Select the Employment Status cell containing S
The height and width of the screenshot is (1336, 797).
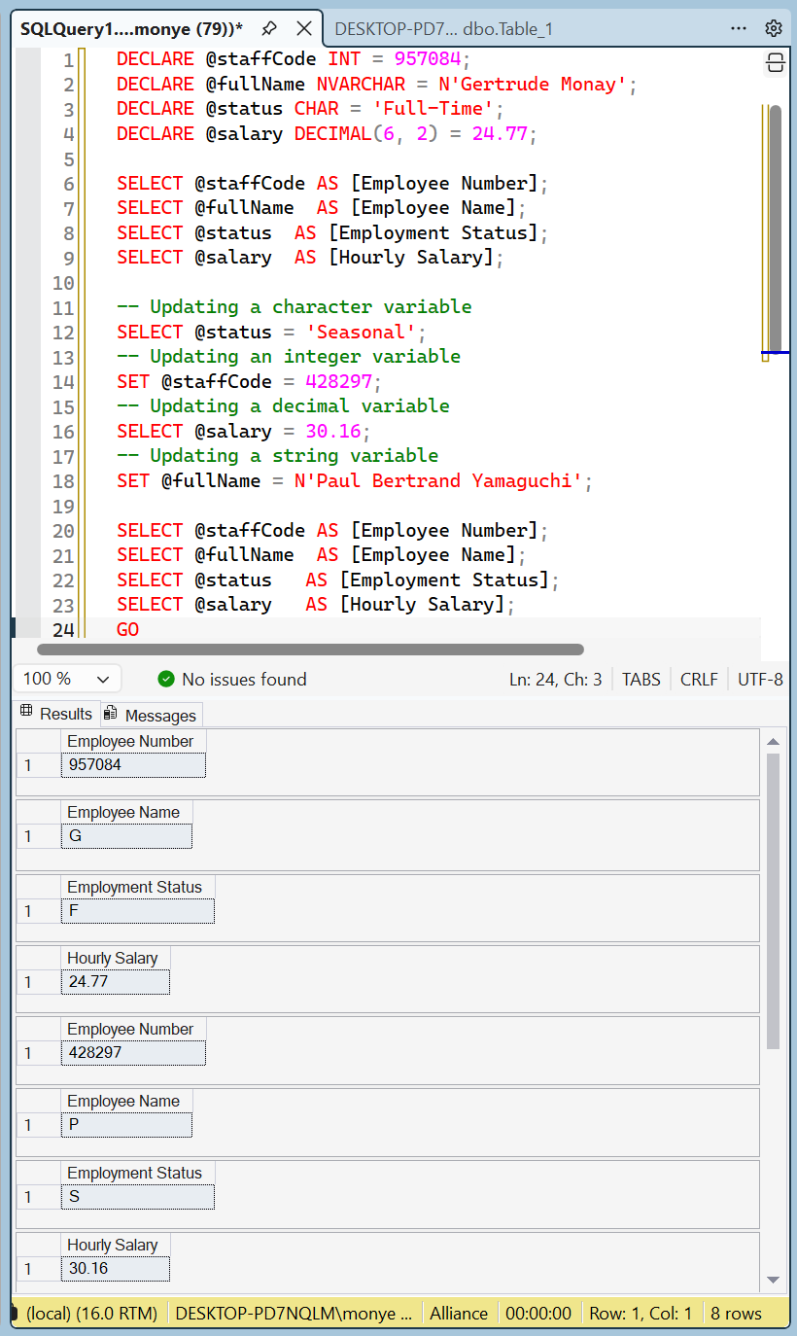coord(138,1197)
